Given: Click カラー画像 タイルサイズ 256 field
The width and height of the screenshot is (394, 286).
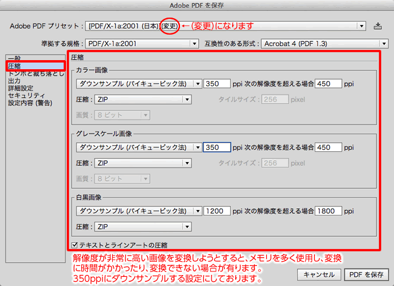Looking at the screenshot, I should tap(275, 100).
